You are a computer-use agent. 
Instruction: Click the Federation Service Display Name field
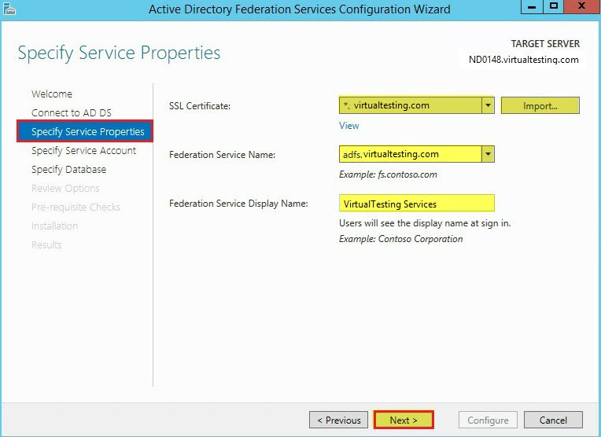417,204
